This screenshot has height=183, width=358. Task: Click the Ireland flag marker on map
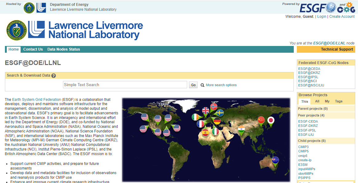tap(195, 117)
